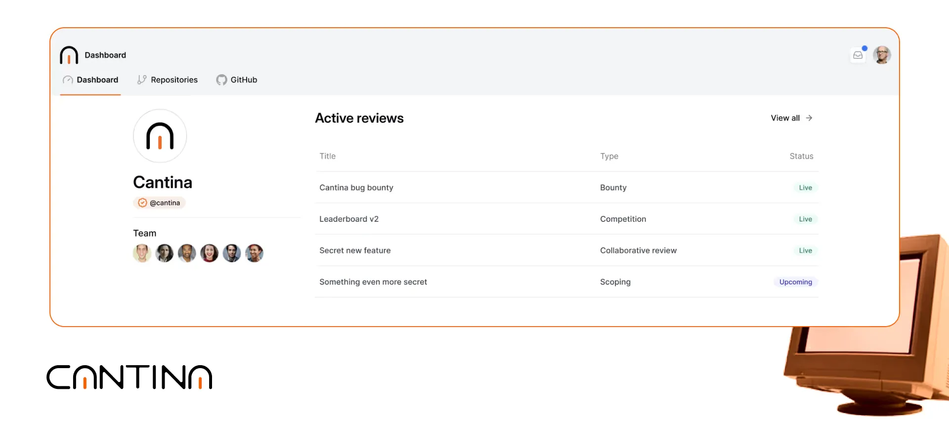
Task: Click the repositories branch icon
Action: click(x=142, y=80)
